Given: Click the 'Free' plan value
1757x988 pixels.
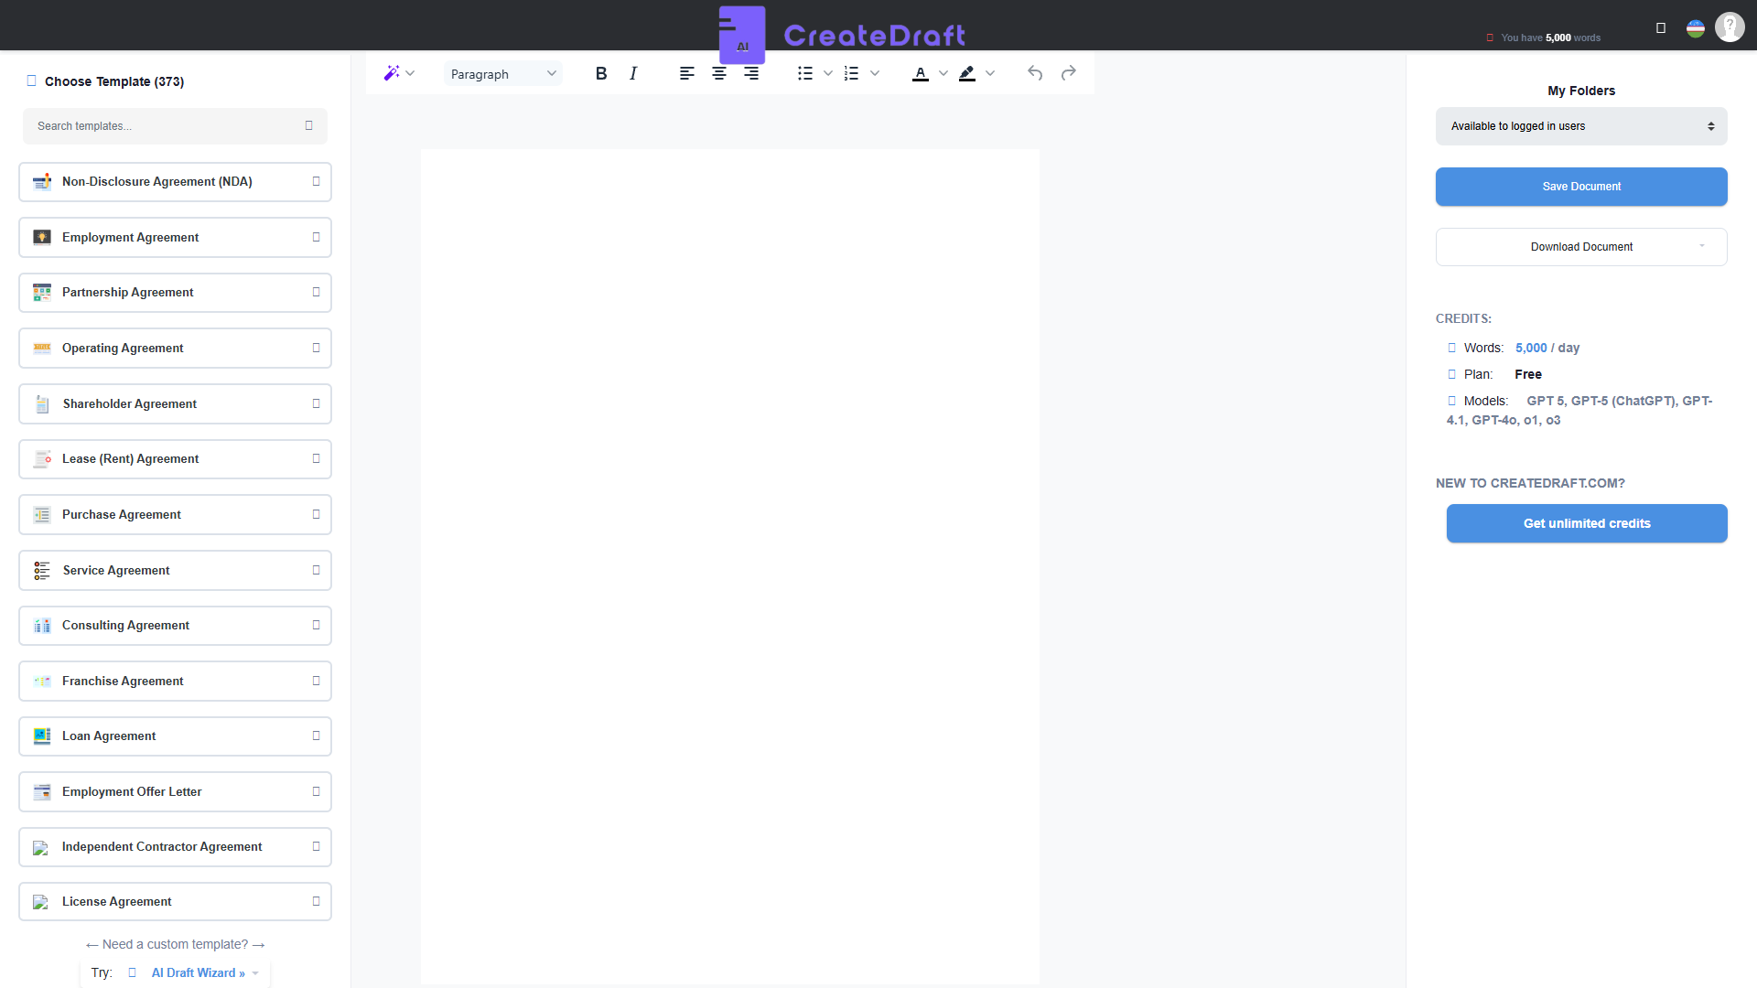Looking at the screenshot, I should 1528,374.
